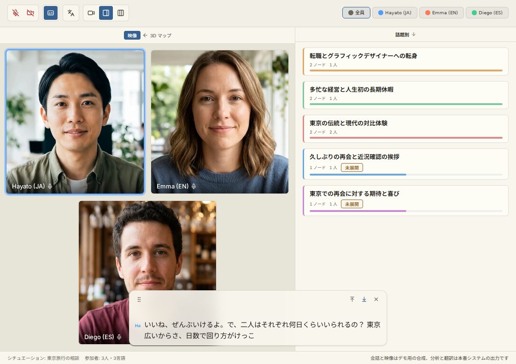Click 未展開 badge on 久しぶりの再会 card
The height and width of the screenshot is (364, 516).
[x=352, y=168]
